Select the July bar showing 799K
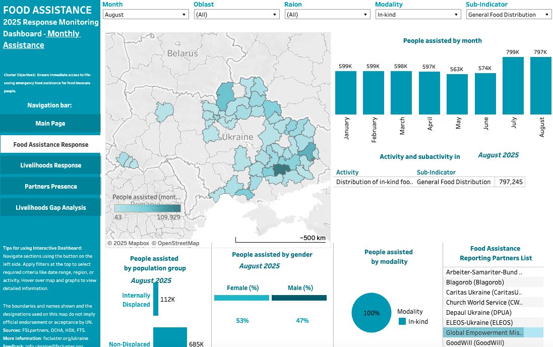The image size is (553, 347). click(x=513, y=86)
